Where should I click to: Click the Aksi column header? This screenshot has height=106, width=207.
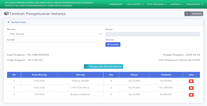coord(191,75)
